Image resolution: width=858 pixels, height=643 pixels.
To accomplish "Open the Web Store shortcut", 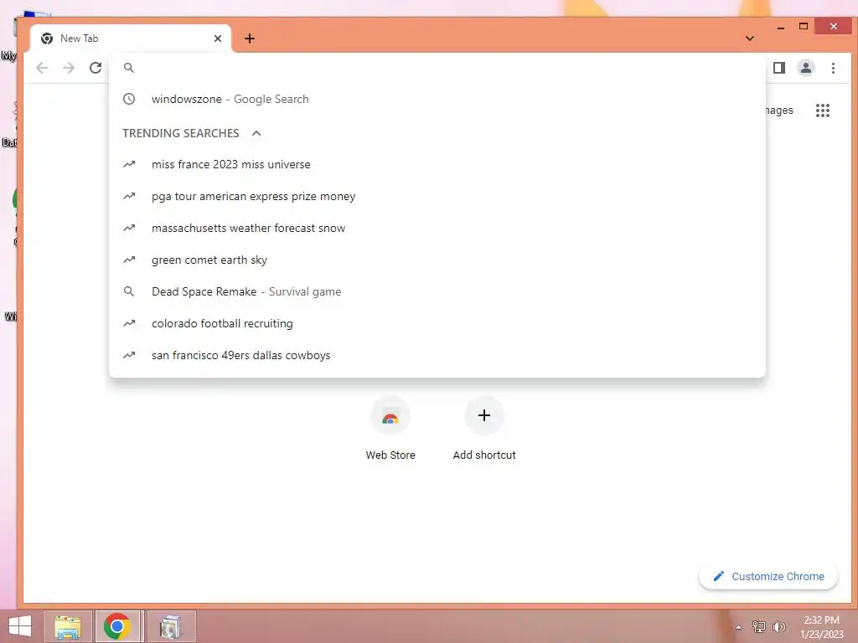I will [390, 430].
